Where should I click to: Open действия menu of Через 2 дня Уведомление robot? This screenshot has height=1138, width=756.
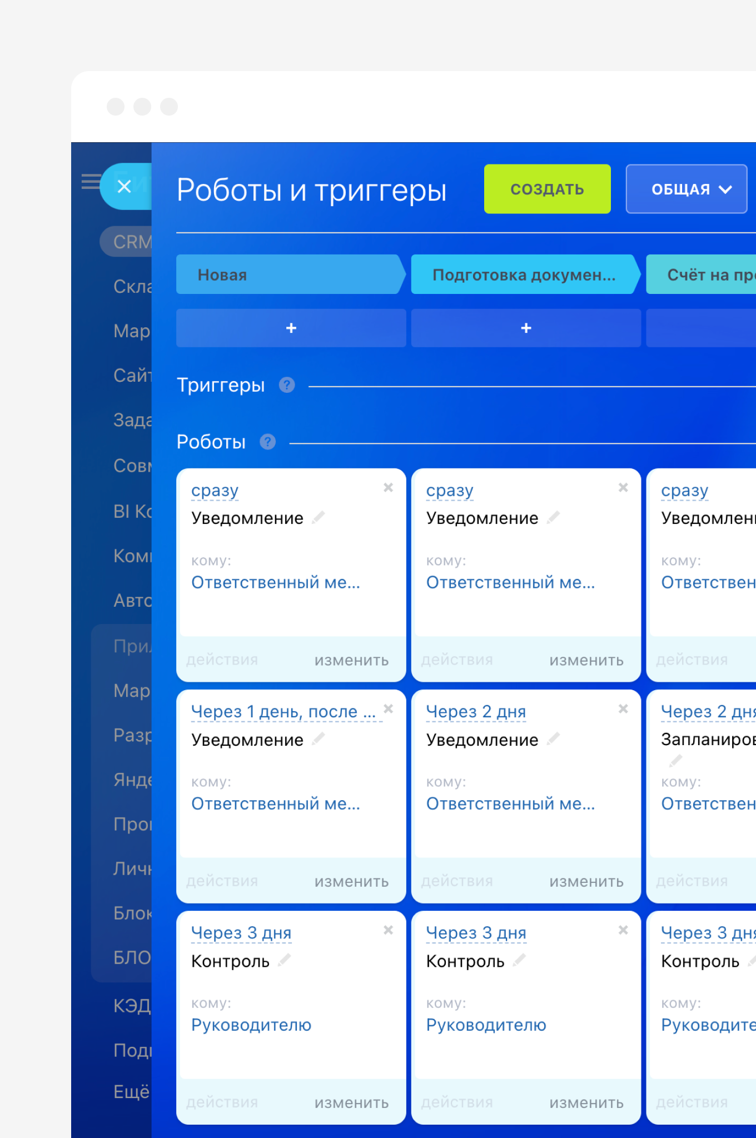[x=457, y=881]
